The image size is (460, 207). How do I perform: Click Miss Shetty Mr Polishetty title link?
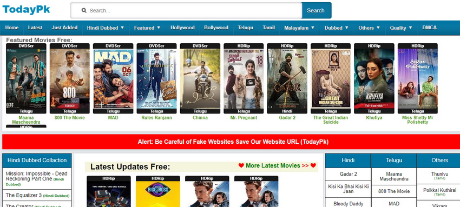pyautogui.click(x=417, y=120)
